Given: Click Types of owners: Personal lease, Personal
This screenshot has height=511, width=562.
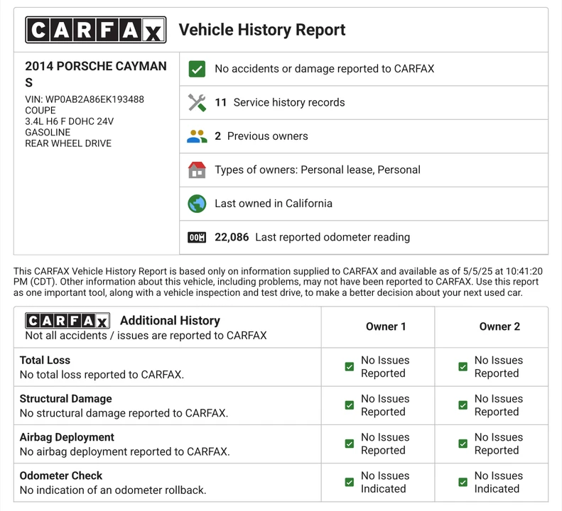Looking at the screenshot, I should (318, 170).
